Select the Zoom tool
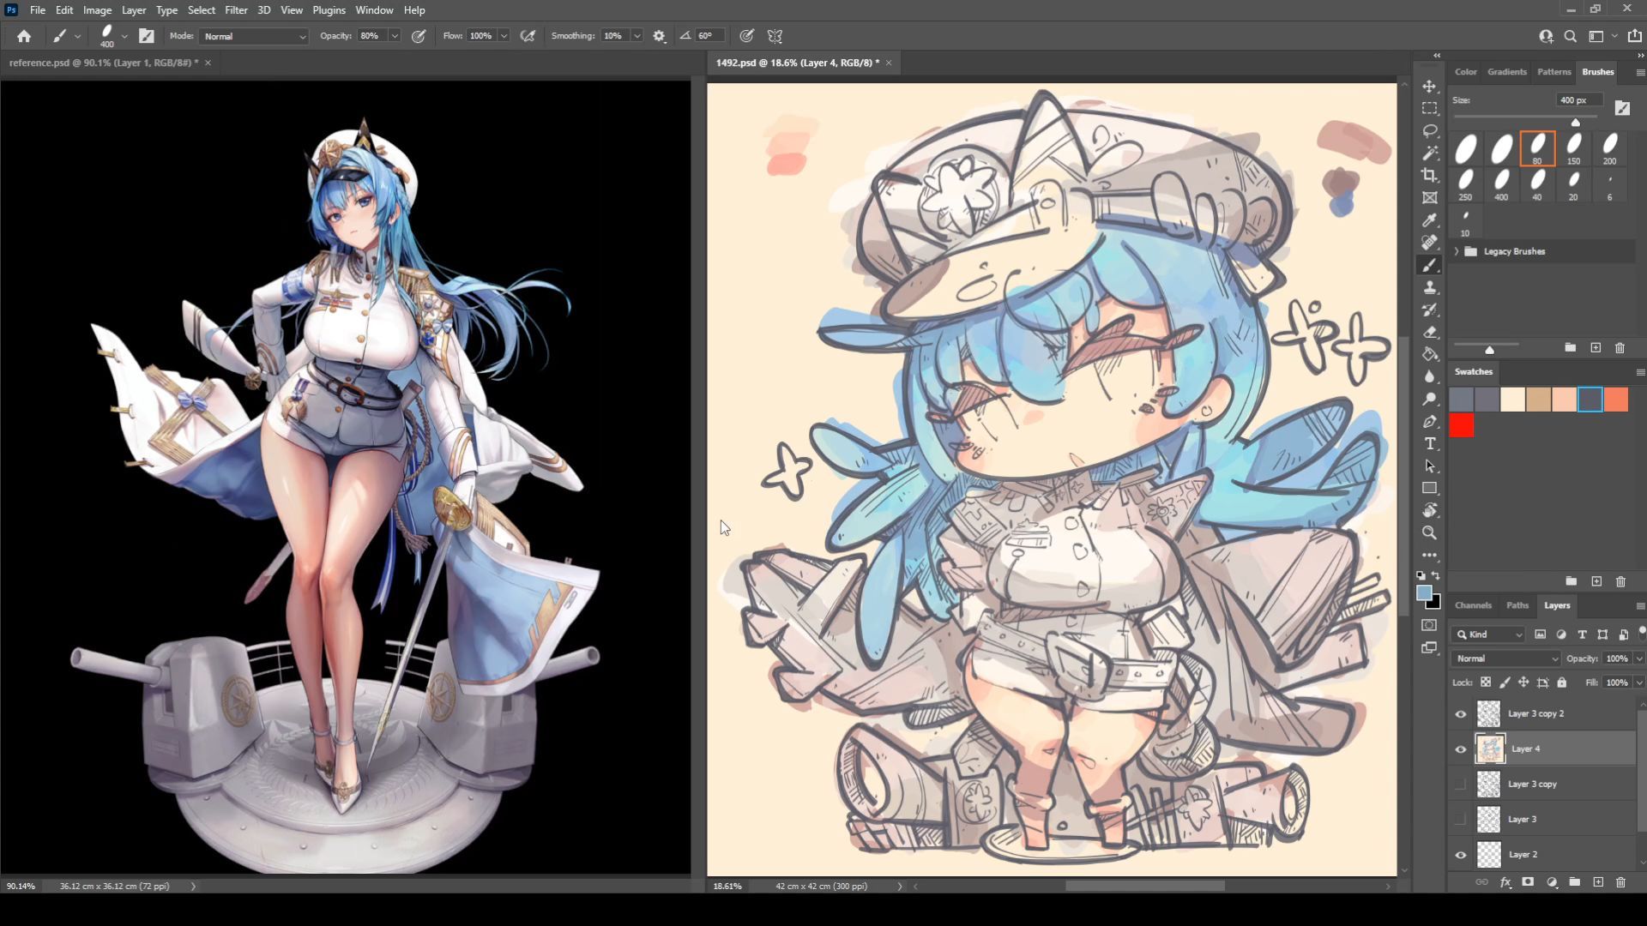 1429,532
